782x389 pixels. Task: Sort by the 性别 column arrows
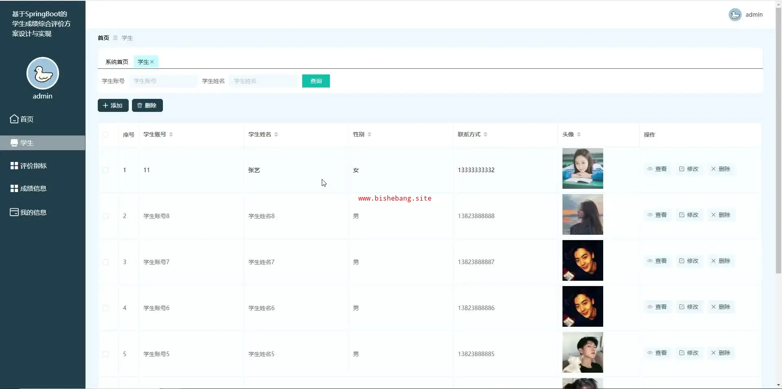pos(369,134)
